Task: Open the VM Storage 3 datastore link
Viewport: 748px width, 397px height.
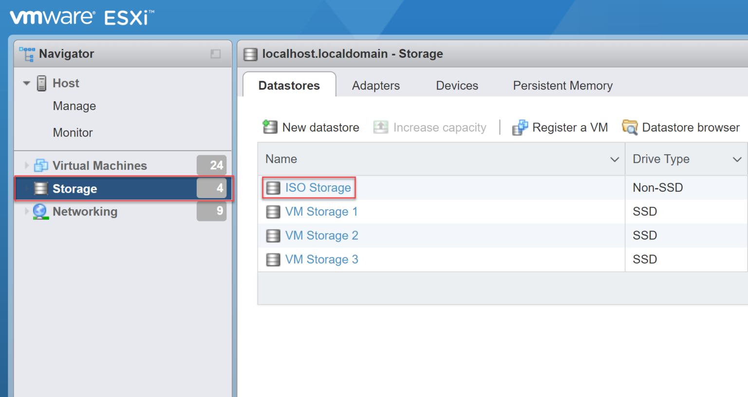Action: coord(322,259)
